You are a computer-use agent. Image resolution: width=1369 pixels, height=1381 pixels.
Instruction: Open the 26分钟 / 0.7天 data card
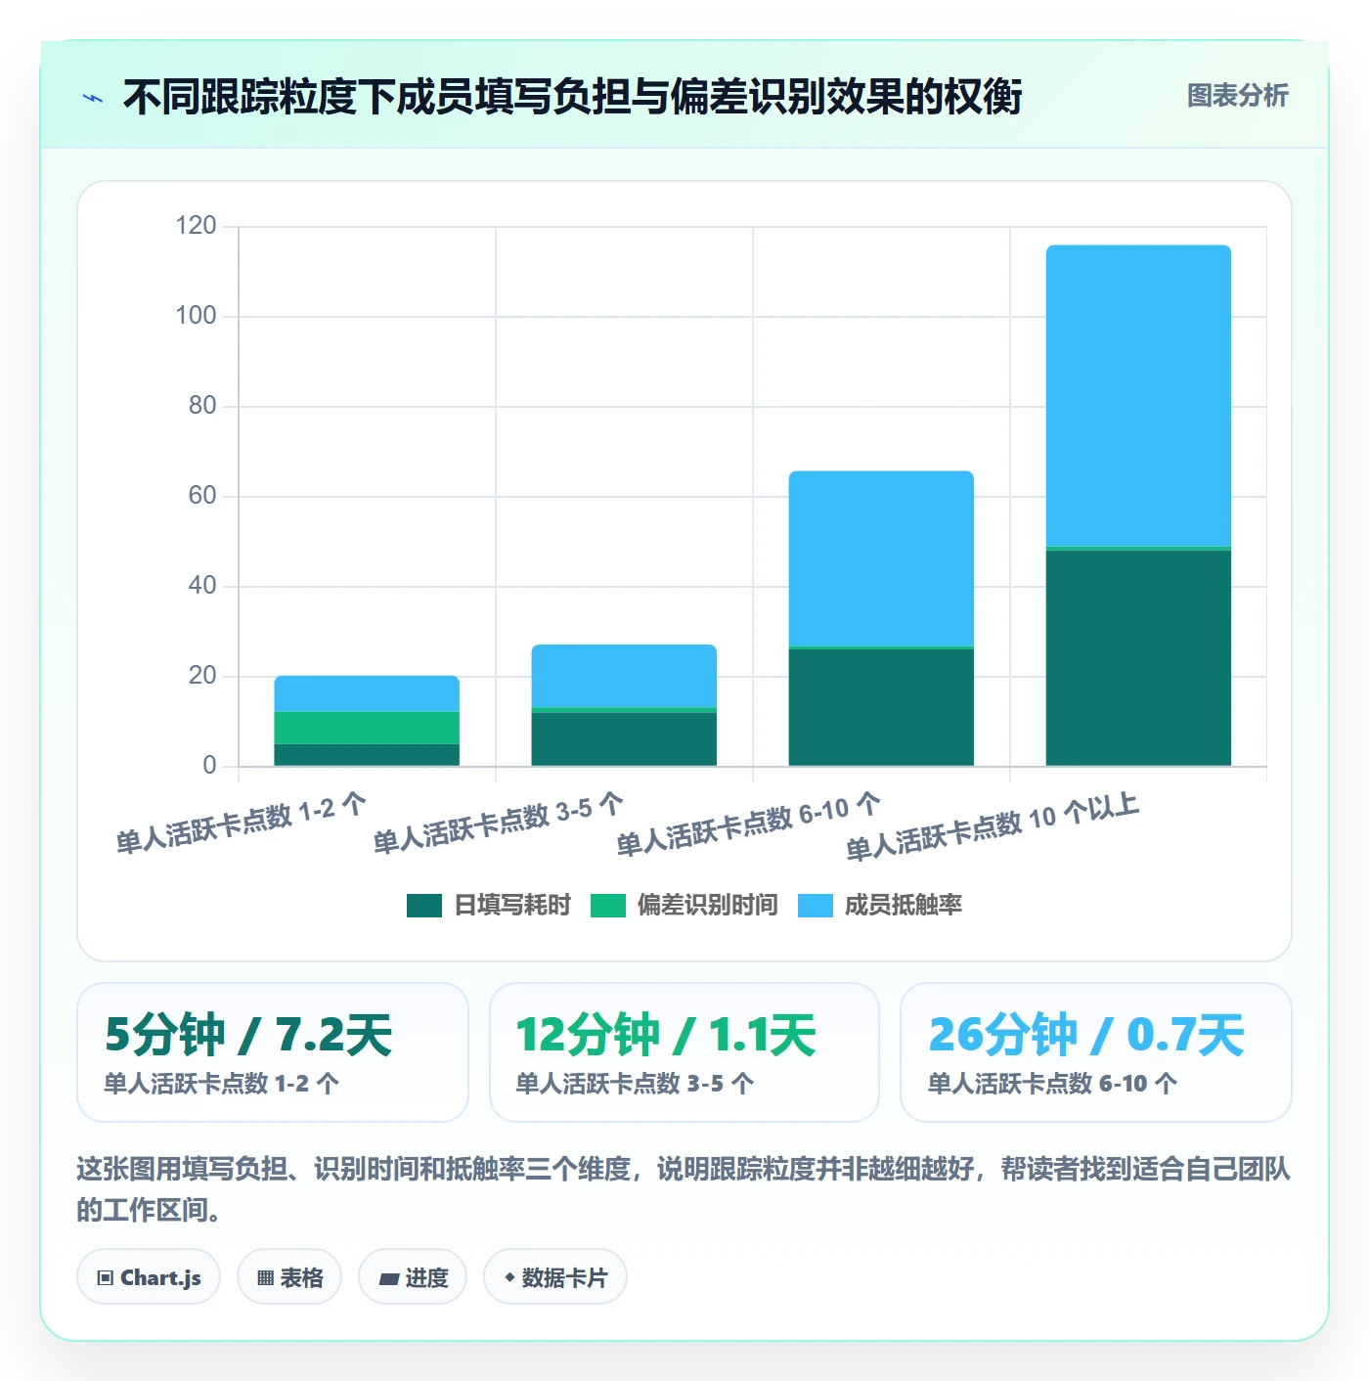pyautogui.click(x=1096, y=1052)
